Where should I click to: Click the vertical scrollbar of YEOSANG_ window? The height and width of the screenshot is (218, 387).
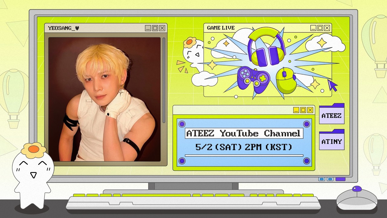(164, 80)
